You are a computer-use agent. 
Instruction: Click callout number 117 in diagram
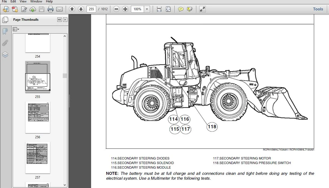coord(186,129)
